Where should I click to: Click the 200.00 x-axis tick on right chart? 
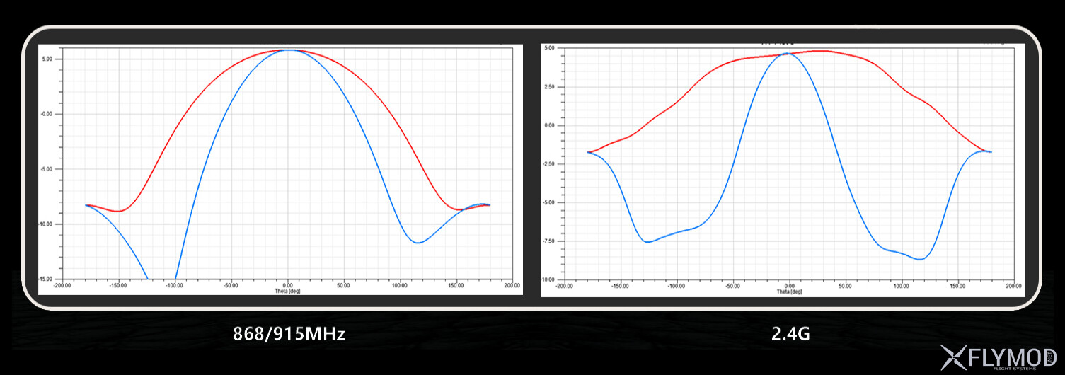pos(1013,287)
